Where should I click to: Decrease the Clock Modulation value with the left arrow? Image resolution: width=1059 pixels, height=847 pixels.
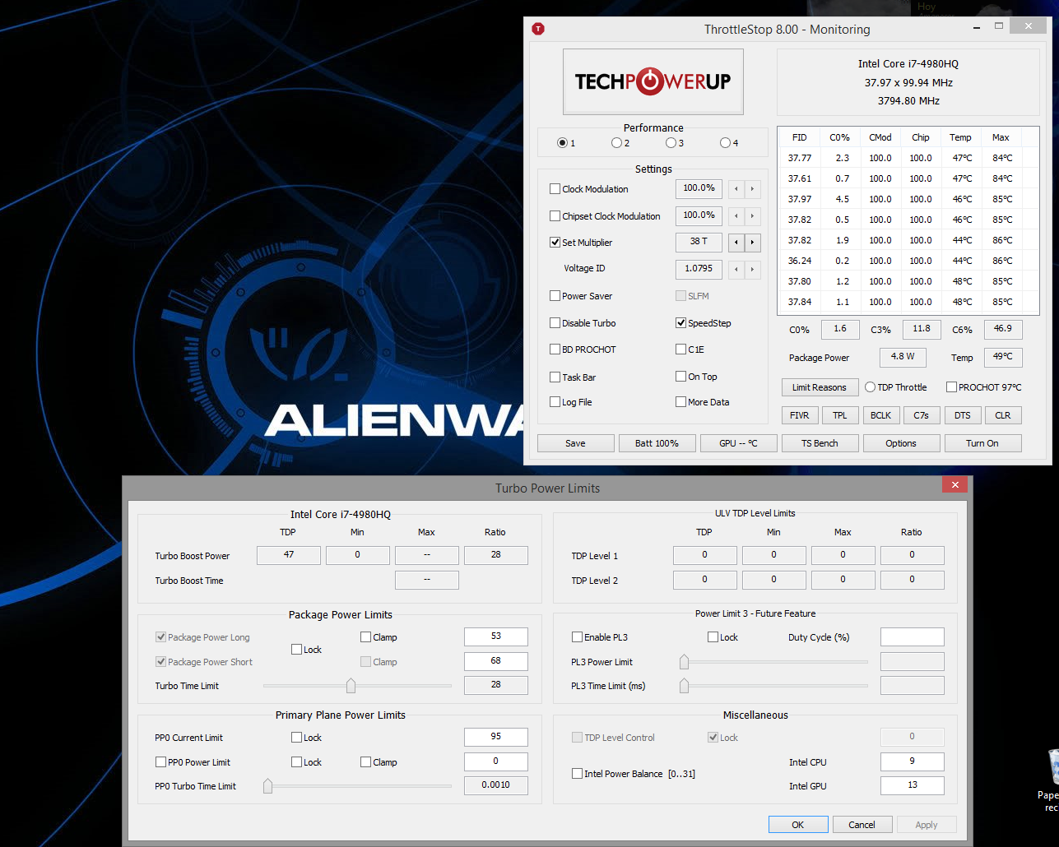click(736, 189)
